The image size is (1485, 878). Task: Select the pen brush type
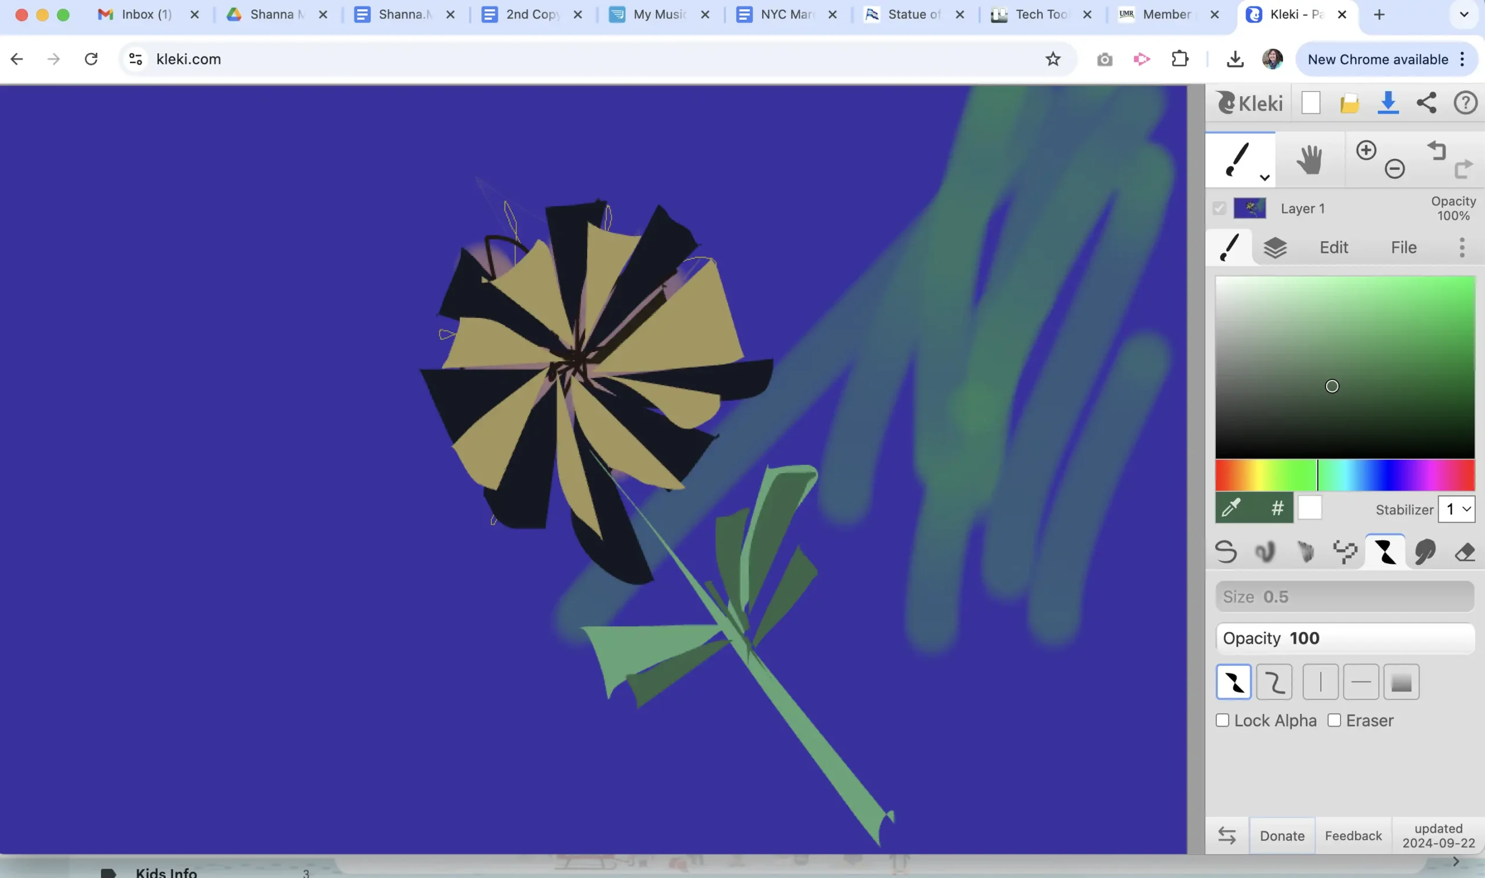tap(1226, 552)
